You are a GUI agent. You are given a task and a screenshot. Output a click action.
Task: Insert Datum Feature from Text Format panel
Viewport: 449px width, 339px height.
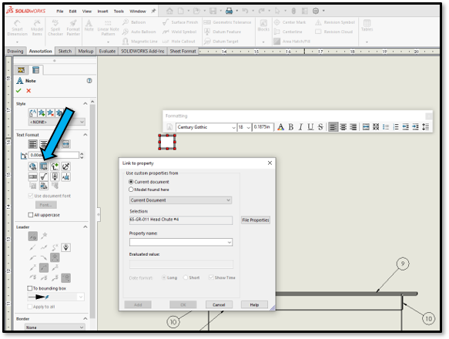[x=55, y=176]
